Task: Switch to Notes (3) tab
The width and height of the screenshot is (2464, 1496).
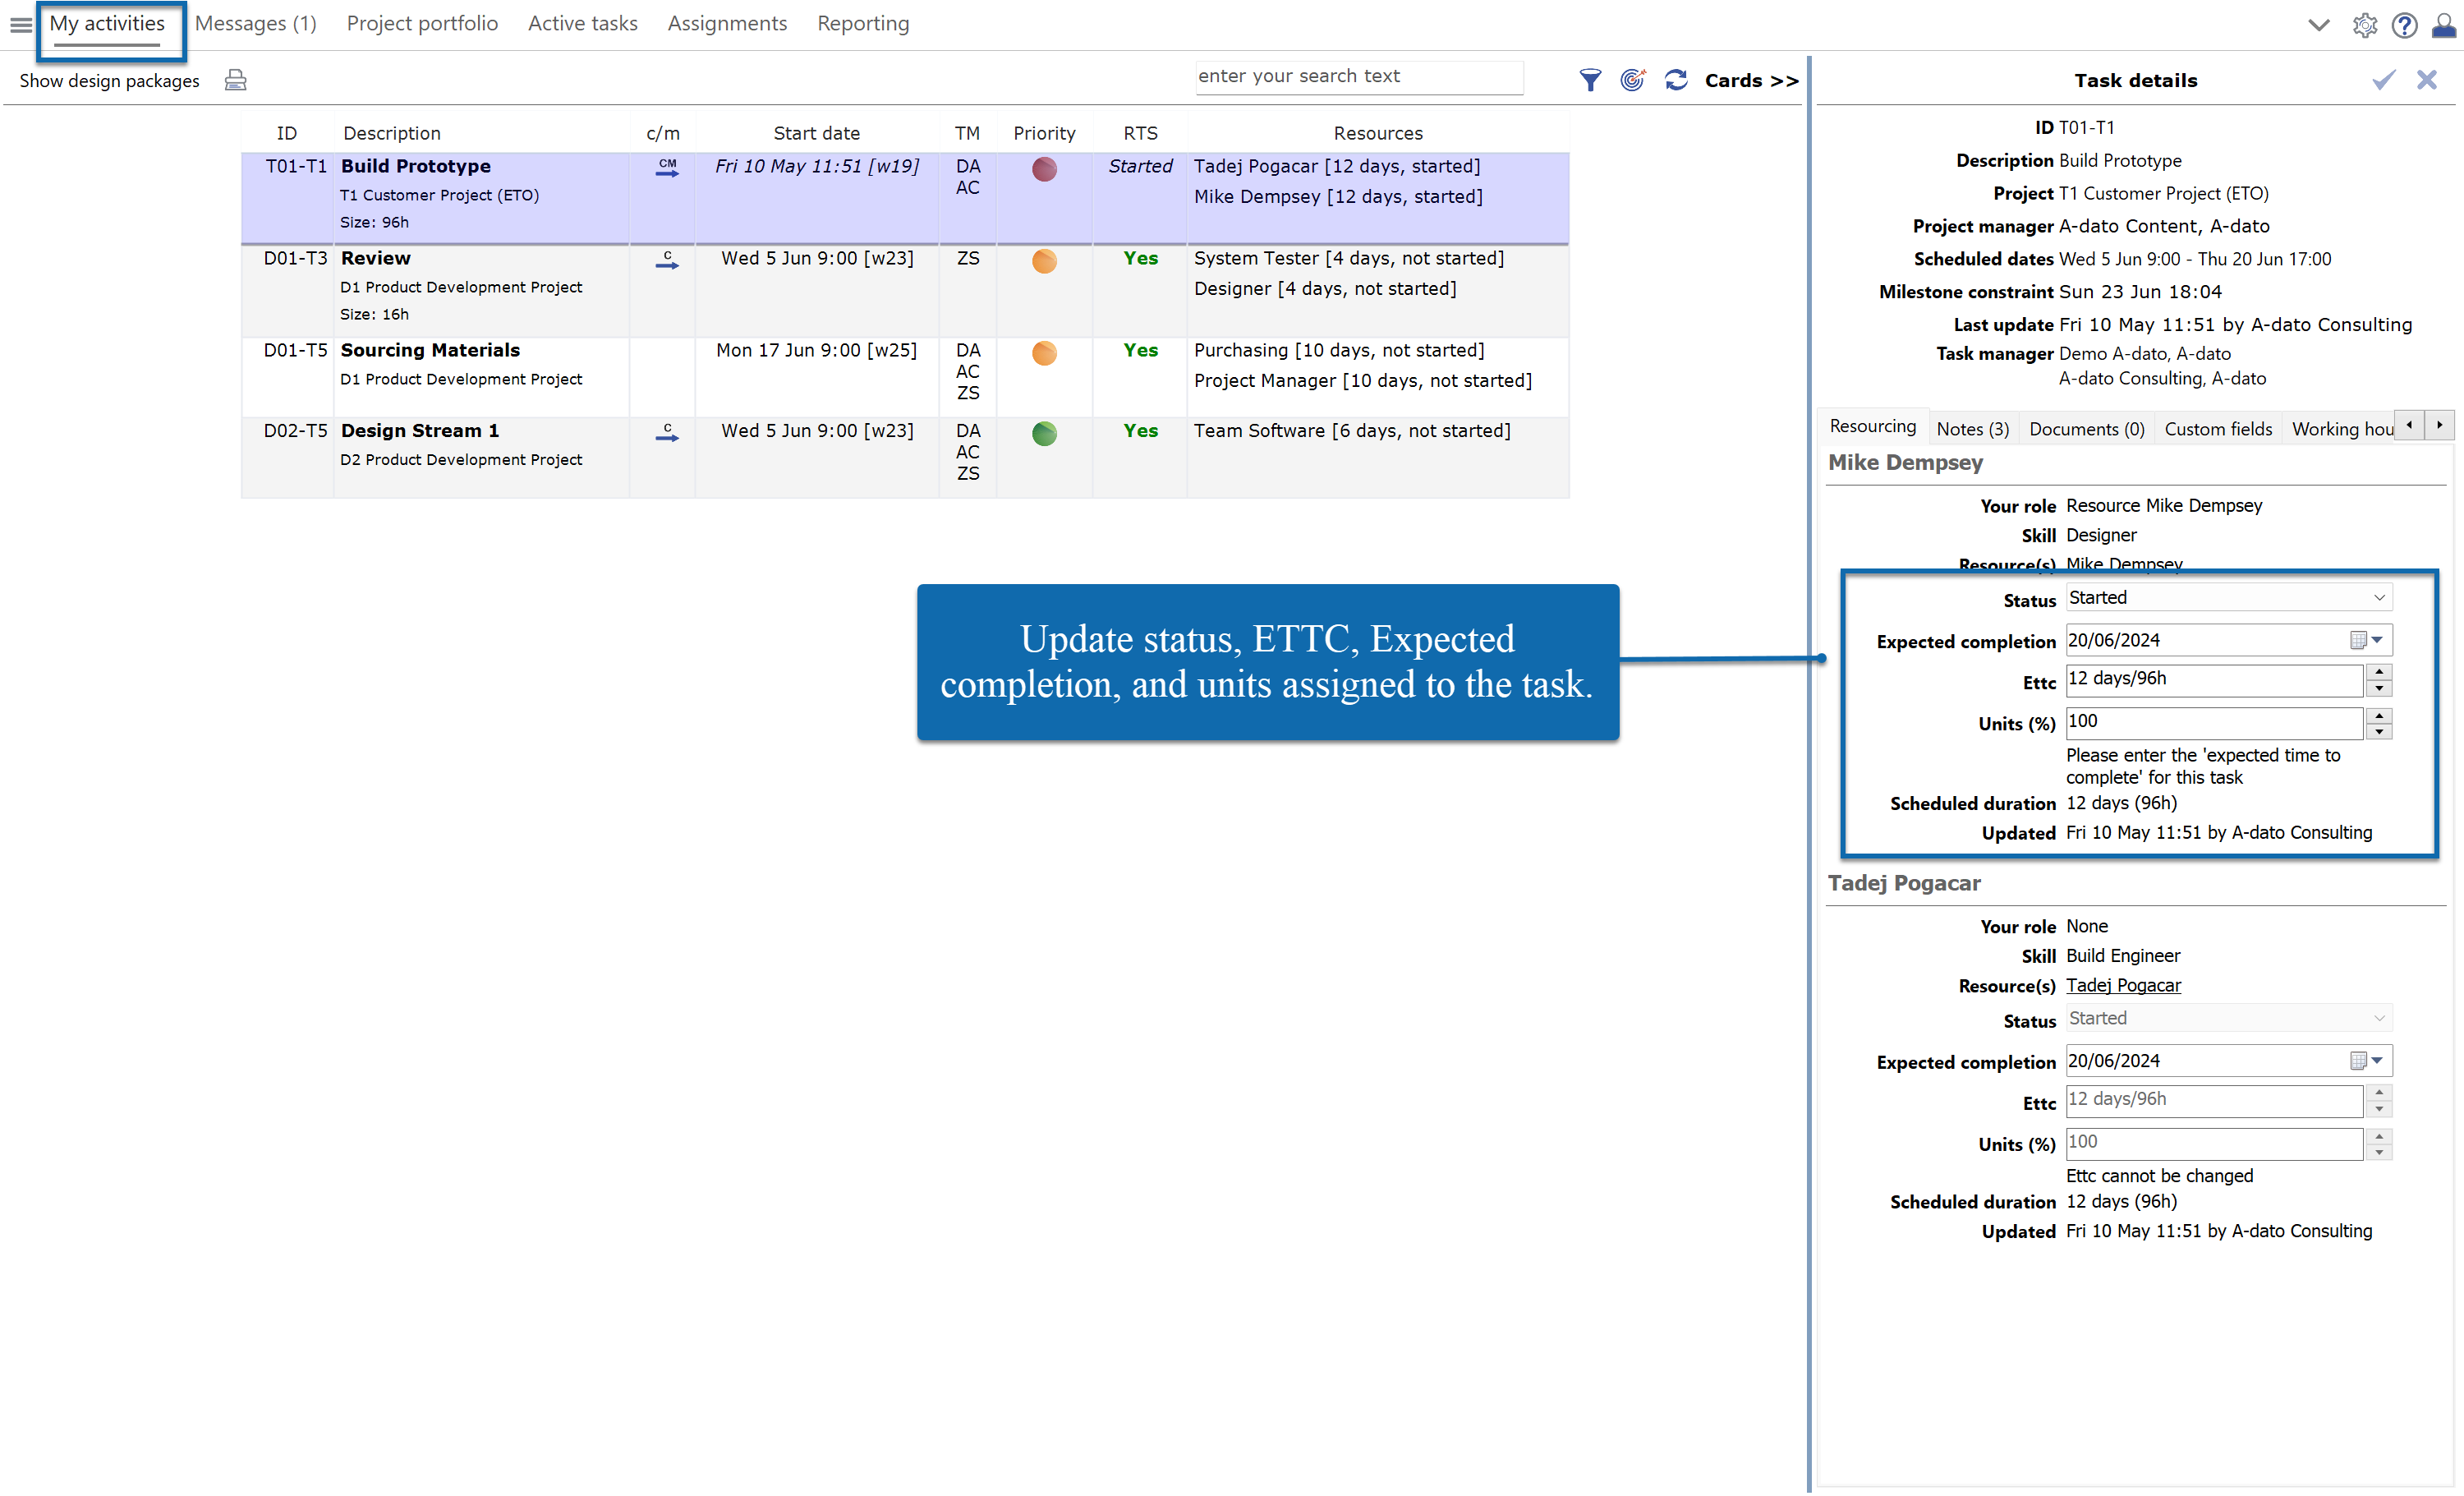Action: pyautogui.click(x=1972, y=429)
